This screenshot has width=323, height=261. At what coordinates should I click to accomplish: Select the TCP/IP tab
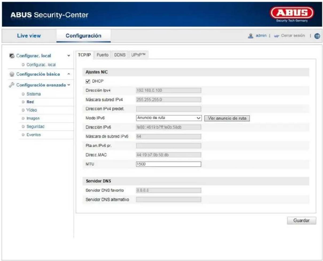(84, 55)
